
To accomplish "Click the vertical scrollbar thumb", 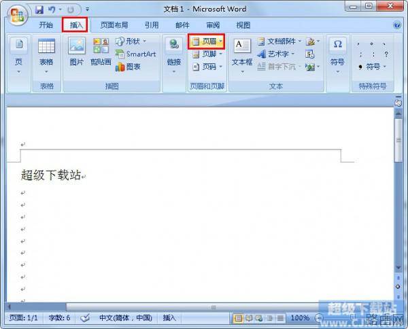I will tap(398, 141).
